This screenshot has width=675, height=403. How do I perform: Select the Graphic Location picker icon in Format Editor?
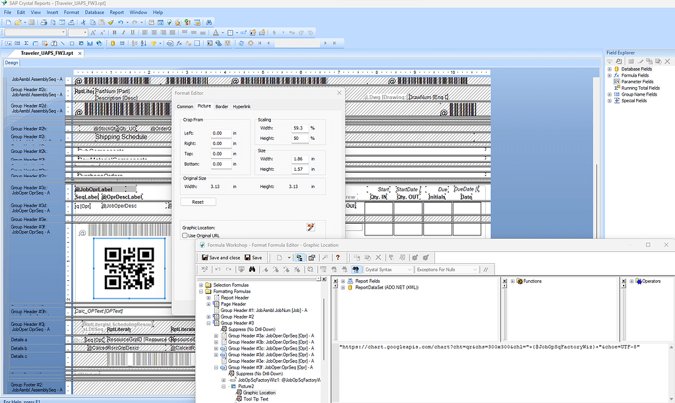(x=310, y=228)
